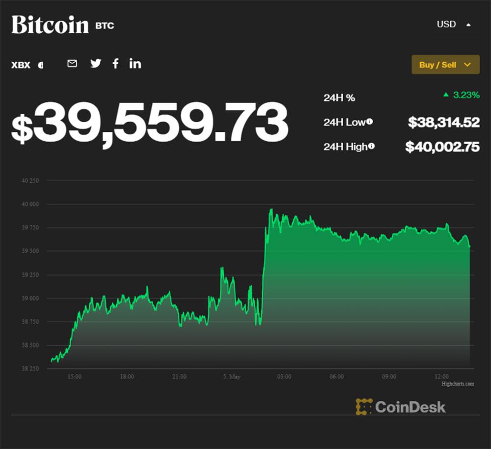
Task: Share on Twitter using the bird icon
Action: pos(96,63)
